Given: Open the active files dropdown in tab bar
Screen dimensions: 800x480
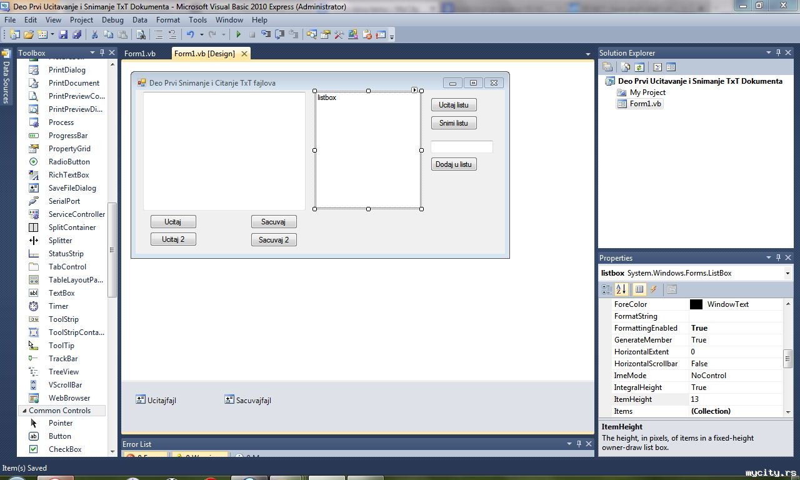Looking at the screenshot, I should coord(587,54).
